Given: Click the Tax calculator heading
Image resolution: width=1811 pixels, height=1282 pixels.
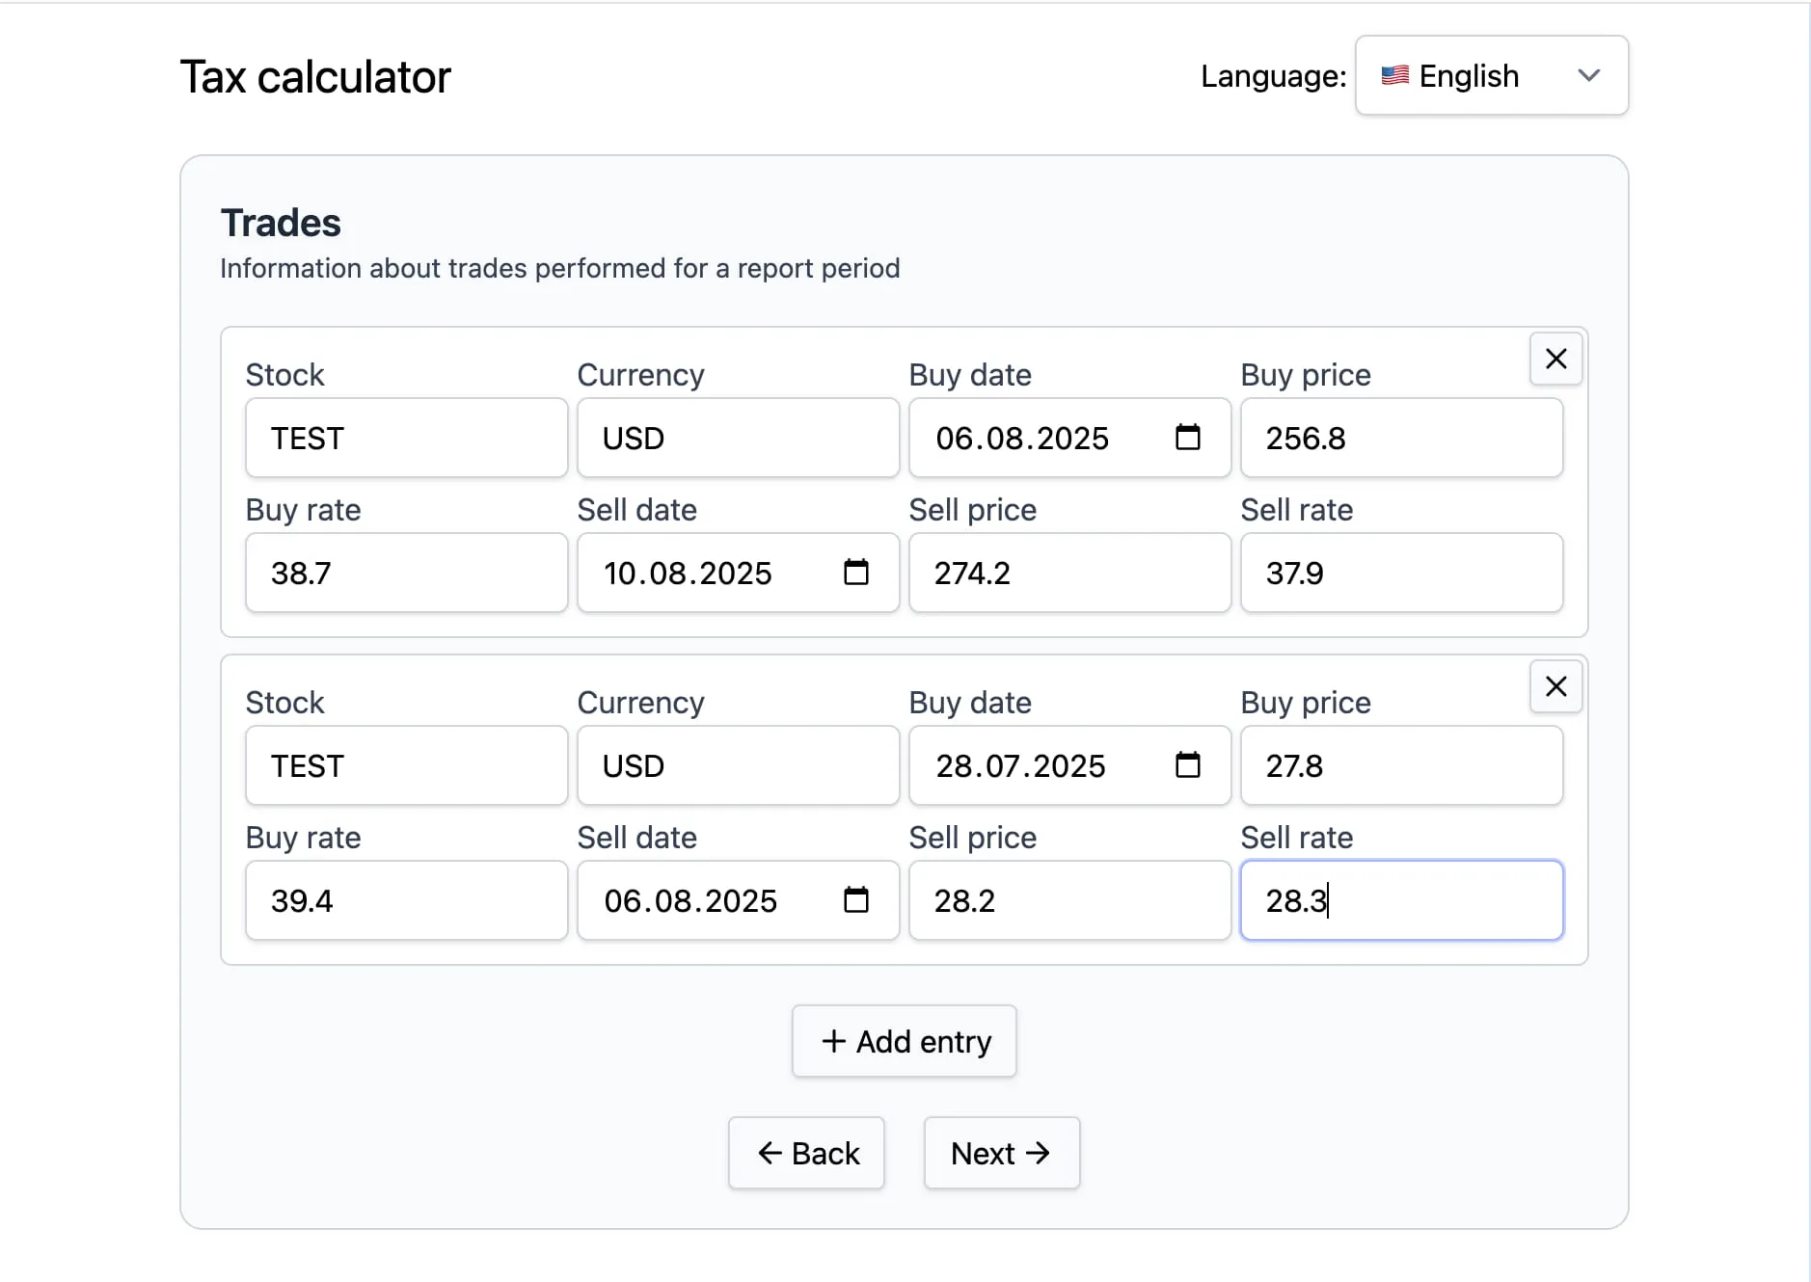Looking at the screenshot, I should click(x=315, y=76).
